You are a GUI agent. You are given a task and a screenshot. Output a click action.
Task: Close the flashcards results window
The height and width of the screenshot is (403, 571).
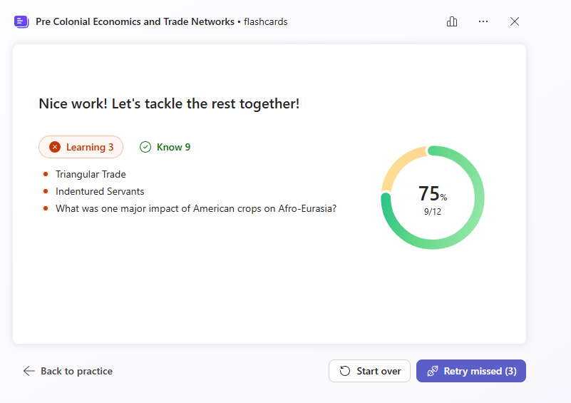pyautogui.click(x=515, y=21)
